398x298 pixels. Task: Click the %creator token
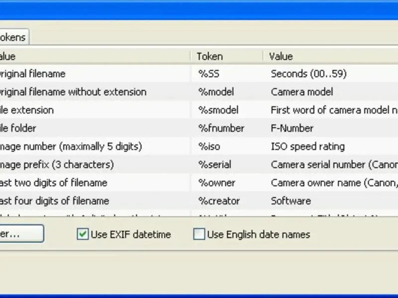(x=219, y=201)
